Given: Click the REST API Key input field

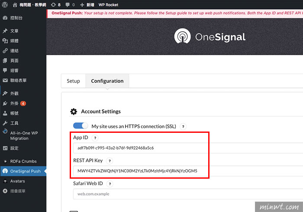Looking at the screenshot, I should (x=188, y=171).
